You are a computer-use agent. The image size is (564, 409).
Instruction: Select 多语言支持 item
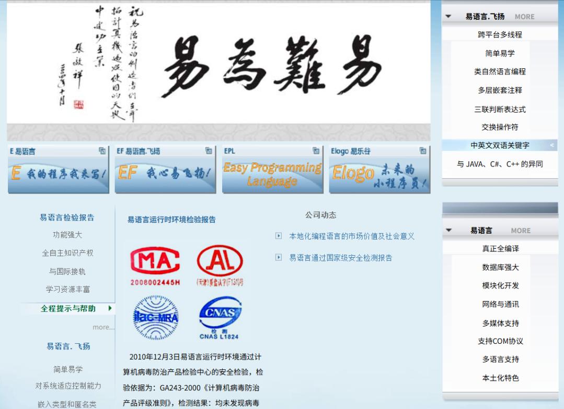[x=500, y=359]
